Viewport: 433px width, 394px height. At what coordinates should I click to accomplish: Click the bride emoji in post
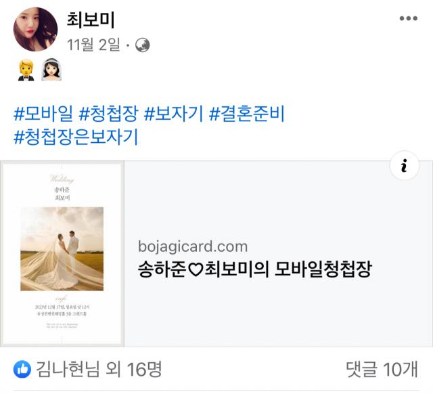click(x=51, y=70)
